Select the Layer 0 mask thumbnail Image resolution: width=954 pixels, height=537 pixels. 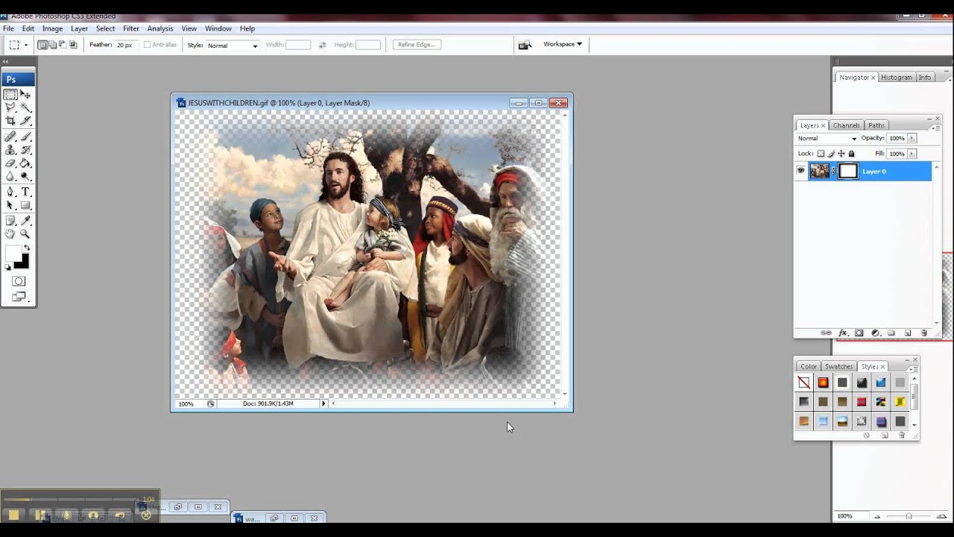[848, 171]
